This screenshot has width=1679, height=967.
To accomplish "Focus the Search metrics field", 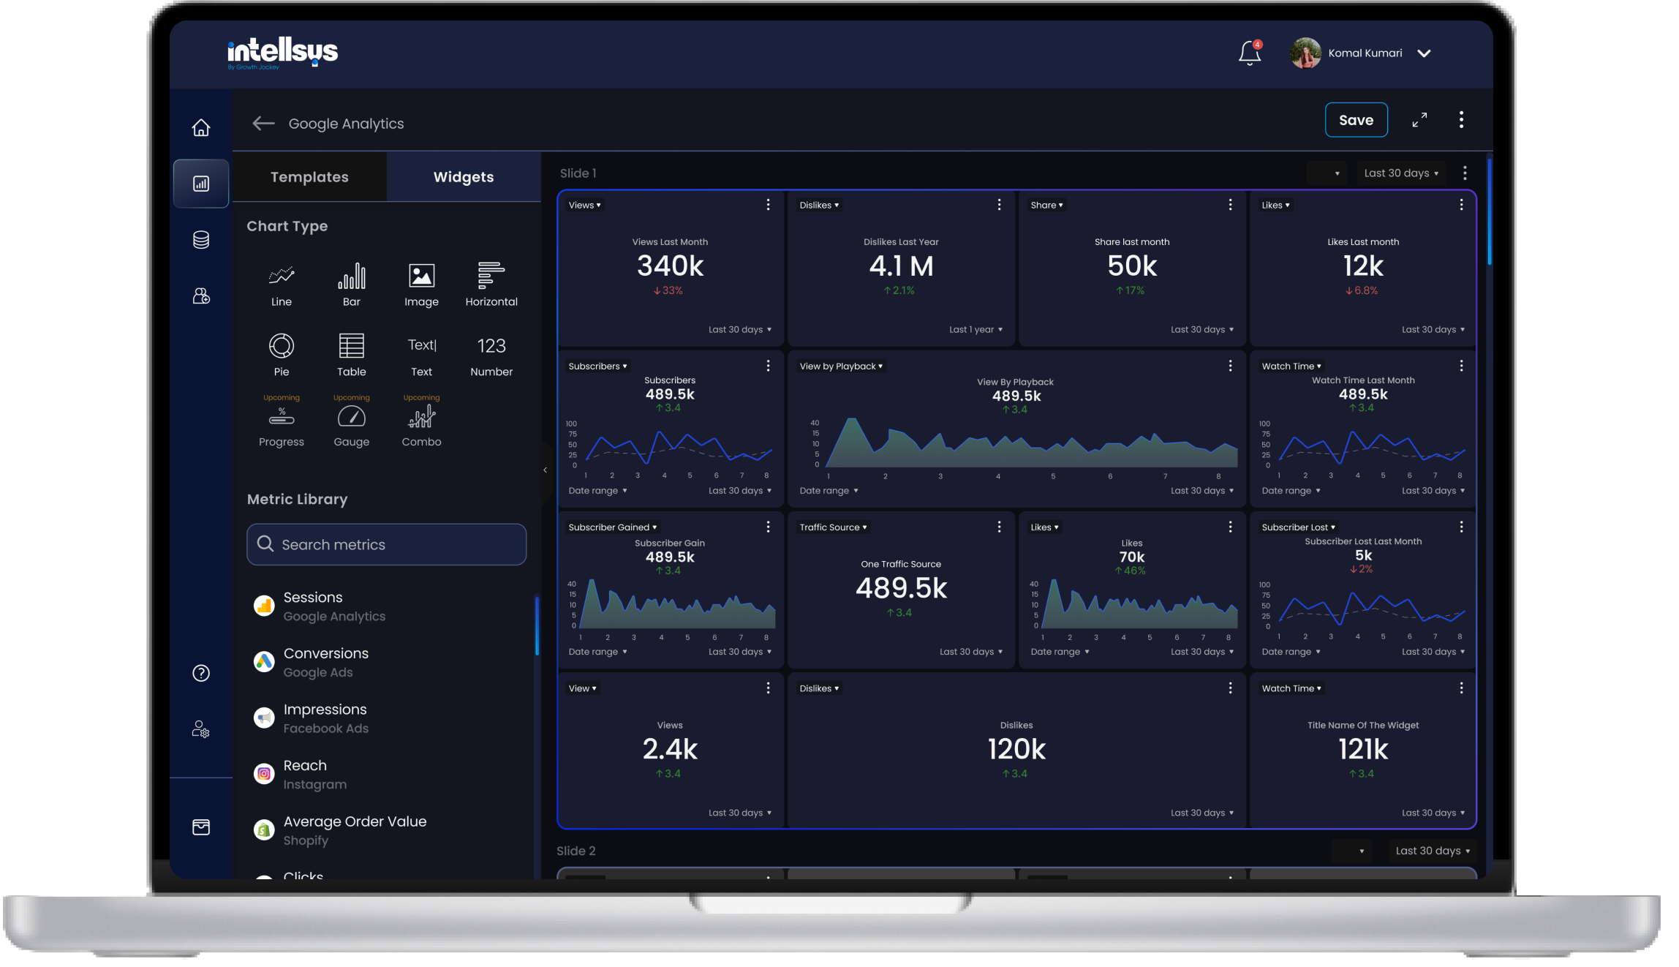I will click(387, 544).
